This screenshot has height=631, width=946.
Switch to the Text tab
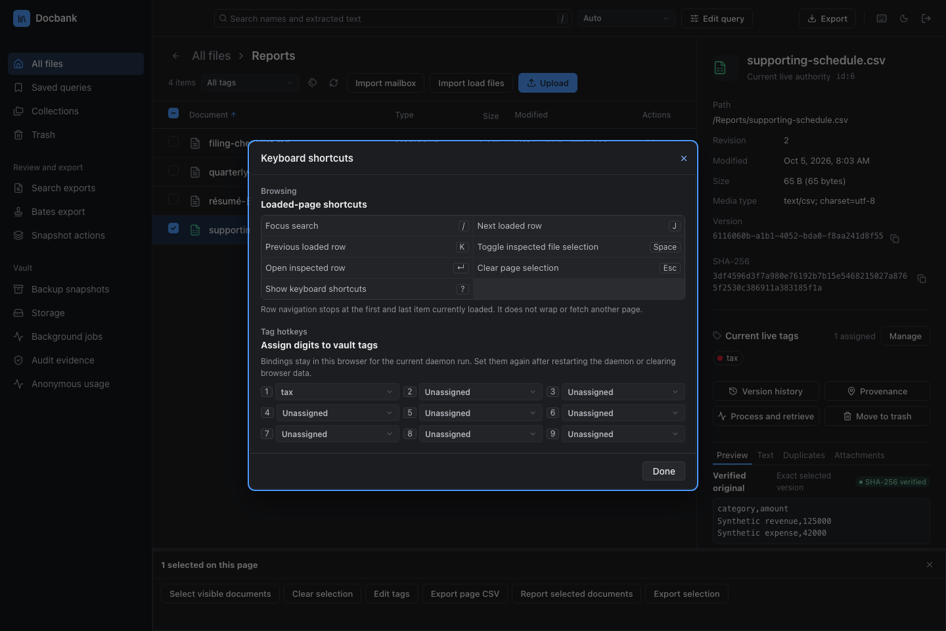coord(765,455)
